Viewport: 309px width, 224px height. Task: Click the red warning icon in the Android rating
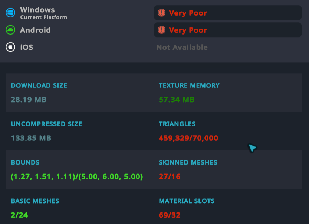click(161, 30)
